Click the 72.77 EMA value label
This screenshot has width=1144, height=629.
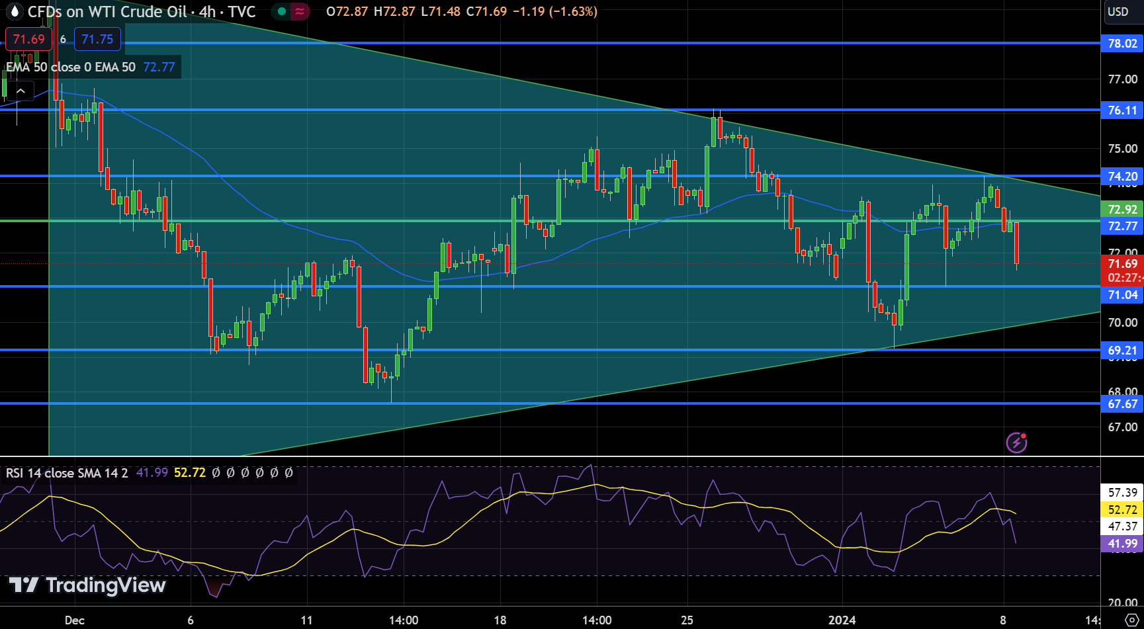[1122, 226]
